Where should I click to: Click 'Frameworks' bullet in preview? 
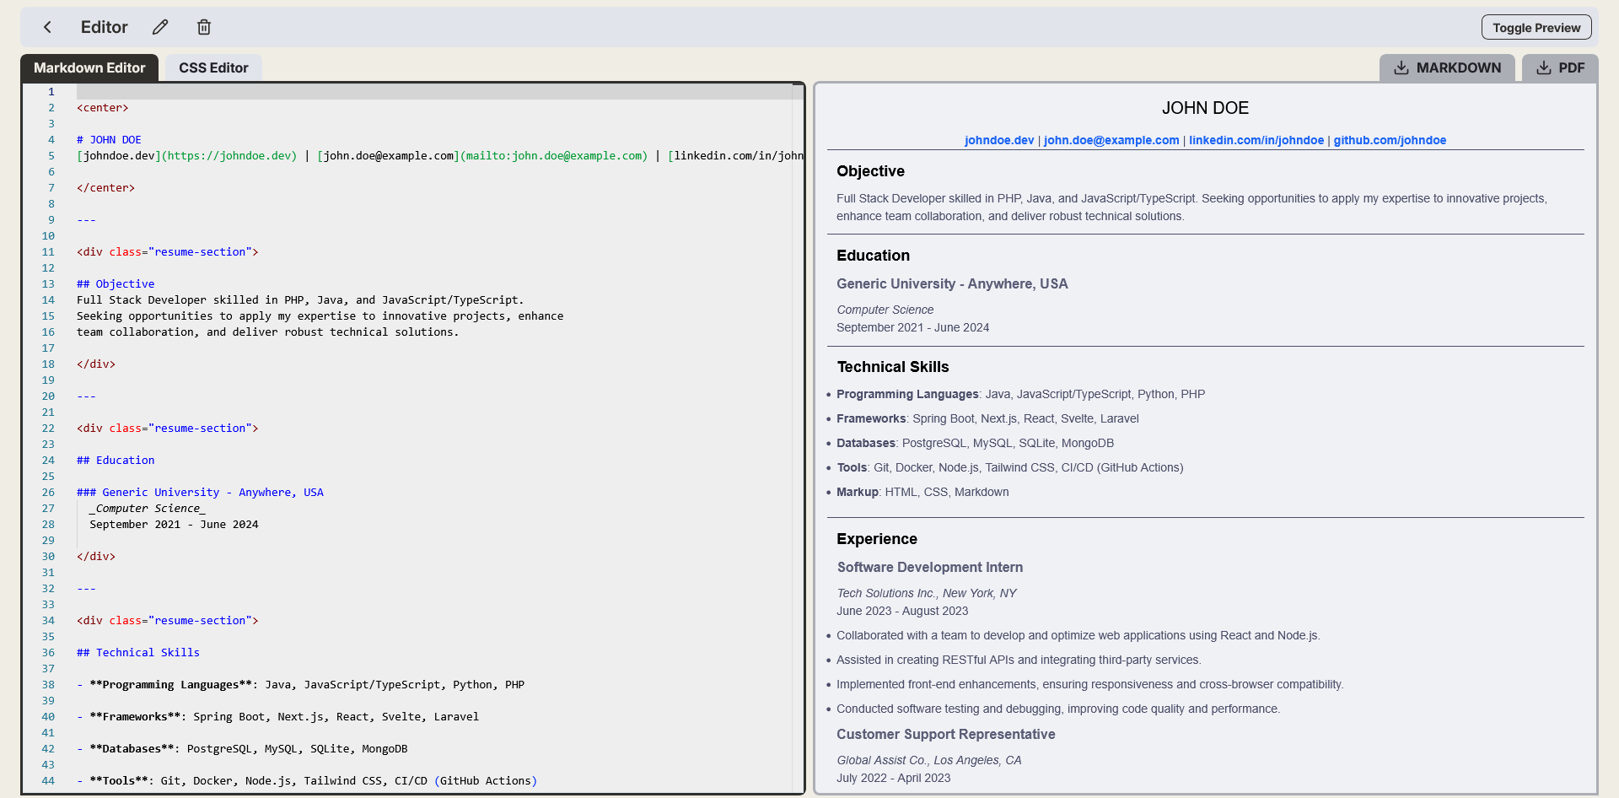point(987,419)
